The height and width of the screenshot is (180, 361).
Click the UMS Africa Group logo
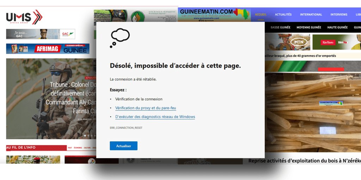click(x=24, y=18)
